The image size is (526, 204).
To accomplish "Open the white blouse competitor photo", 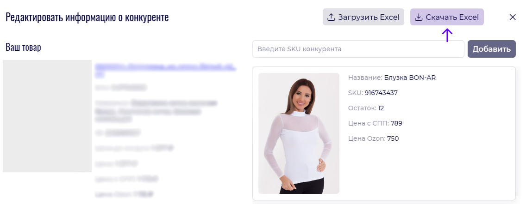I will pyautogui.click(x=299, y=133).
